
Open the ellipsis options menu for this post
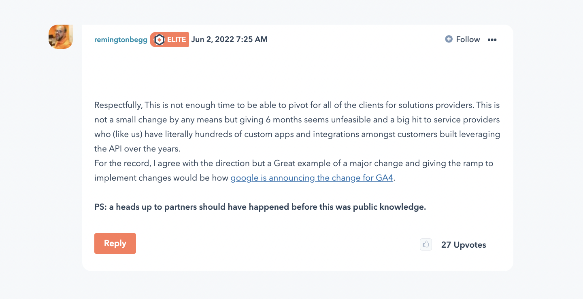(492, 39)
